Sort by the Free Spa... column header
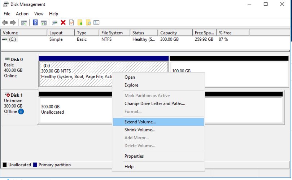This screenshot has height=180, width=292. point(204,33)
